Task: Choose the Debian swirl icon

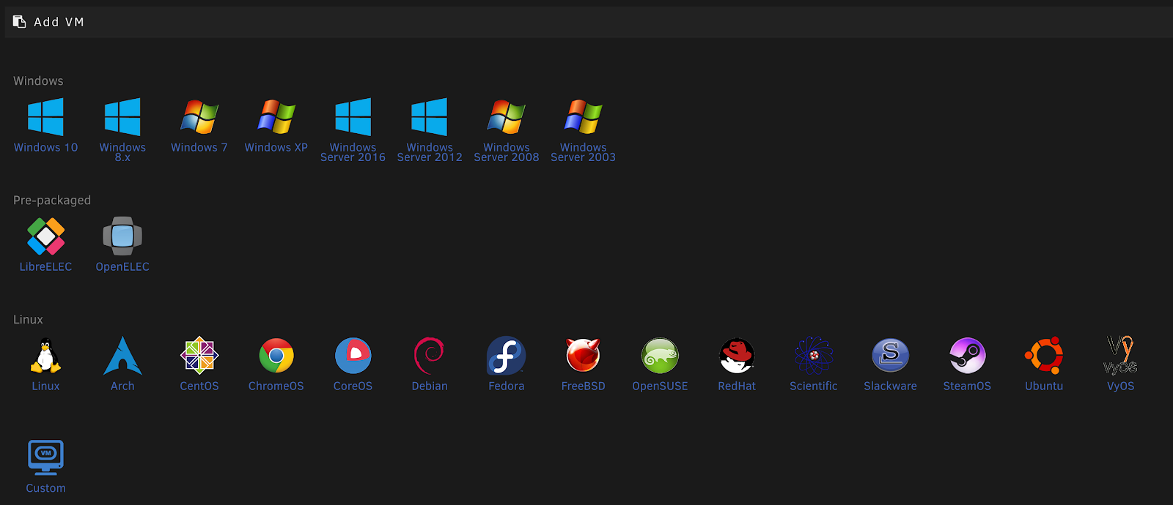Action: [x=430, y=356]
